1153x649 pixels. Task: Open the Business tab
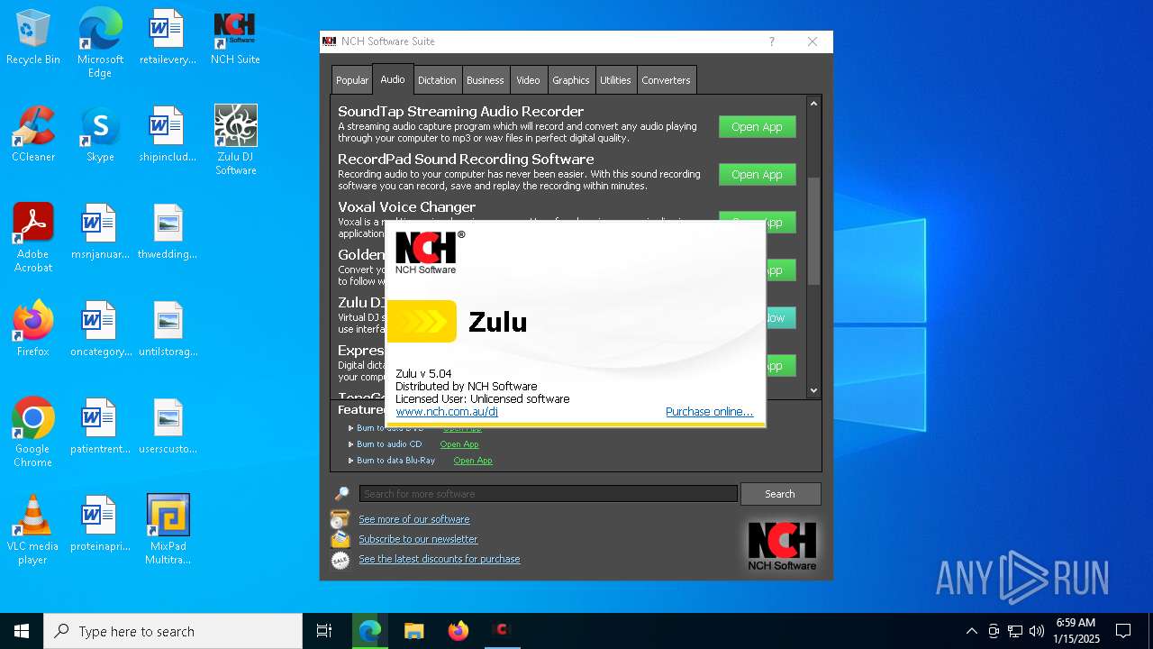[x=485, y=80]
